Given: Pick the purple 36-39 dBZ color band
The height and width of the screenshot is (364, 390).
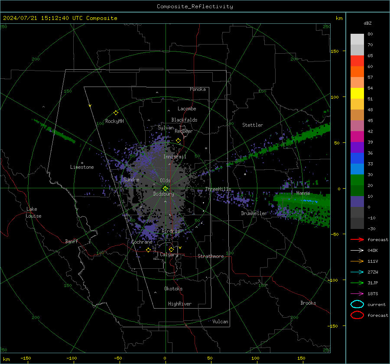Looking at the screenshot, I should pyautogui.click(x=357, y=148).
